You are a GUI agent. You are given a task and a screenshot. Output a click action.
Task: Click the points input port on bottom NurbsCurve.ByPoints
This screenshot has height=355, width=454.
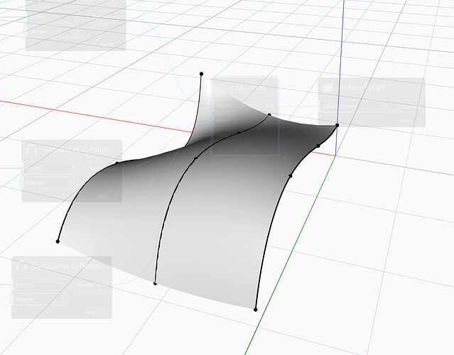[x=40, y=285]
